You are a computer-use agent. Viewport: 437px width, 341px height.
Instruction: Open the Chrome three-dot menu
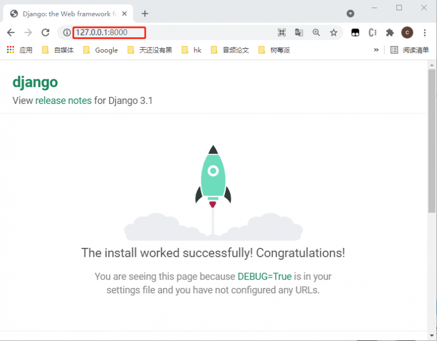tap(424, 33)
